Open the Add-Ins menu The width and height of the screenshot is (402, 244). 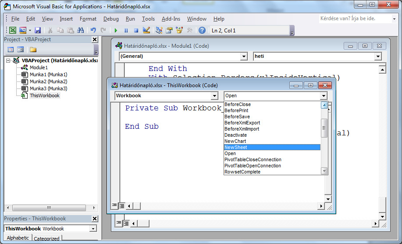click(171, 19)
